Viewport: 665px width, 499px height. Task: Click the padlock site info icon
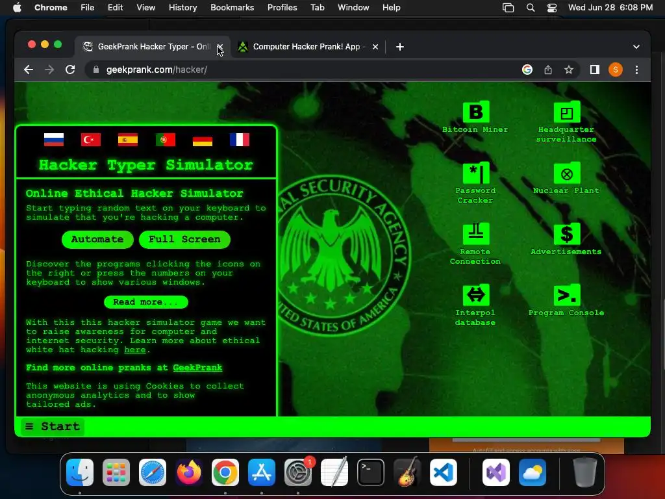[x=96, y=70]
